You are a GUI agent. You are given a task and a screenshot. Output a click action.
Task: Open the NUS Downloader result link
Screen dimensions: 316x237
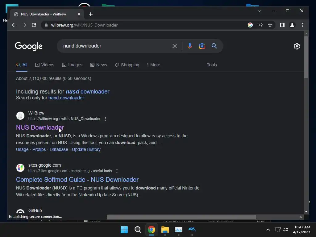(40, 127)
